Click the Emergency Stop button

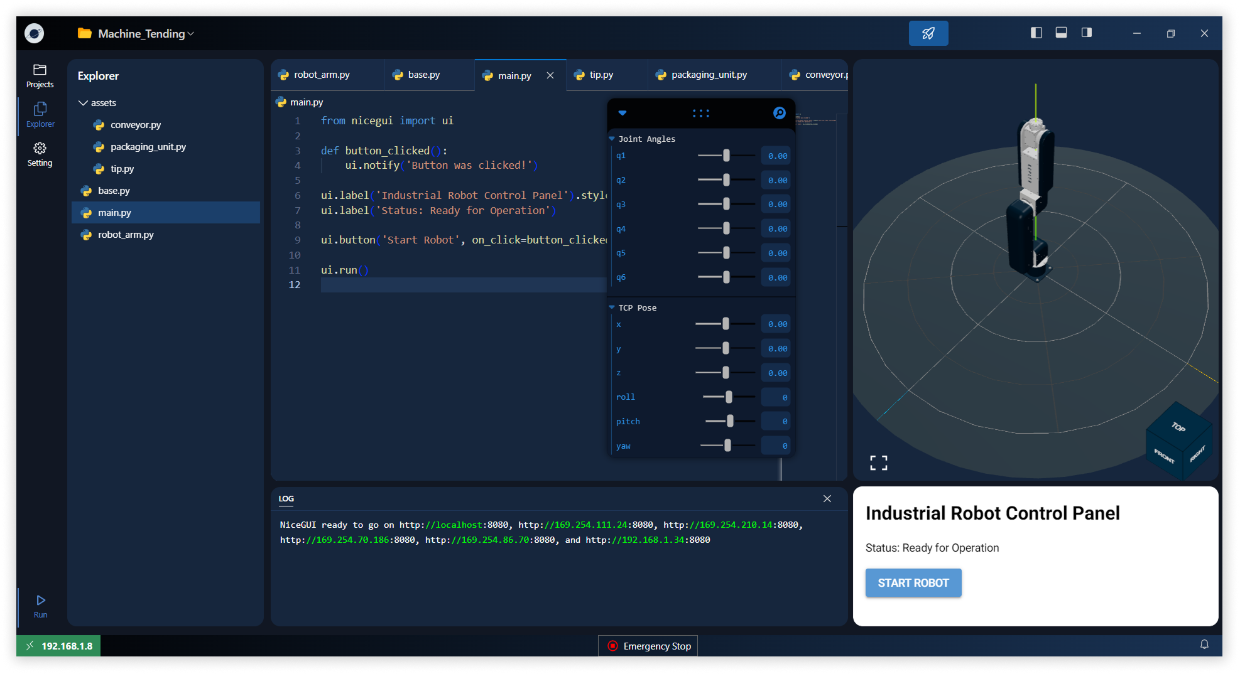point(648,645)
